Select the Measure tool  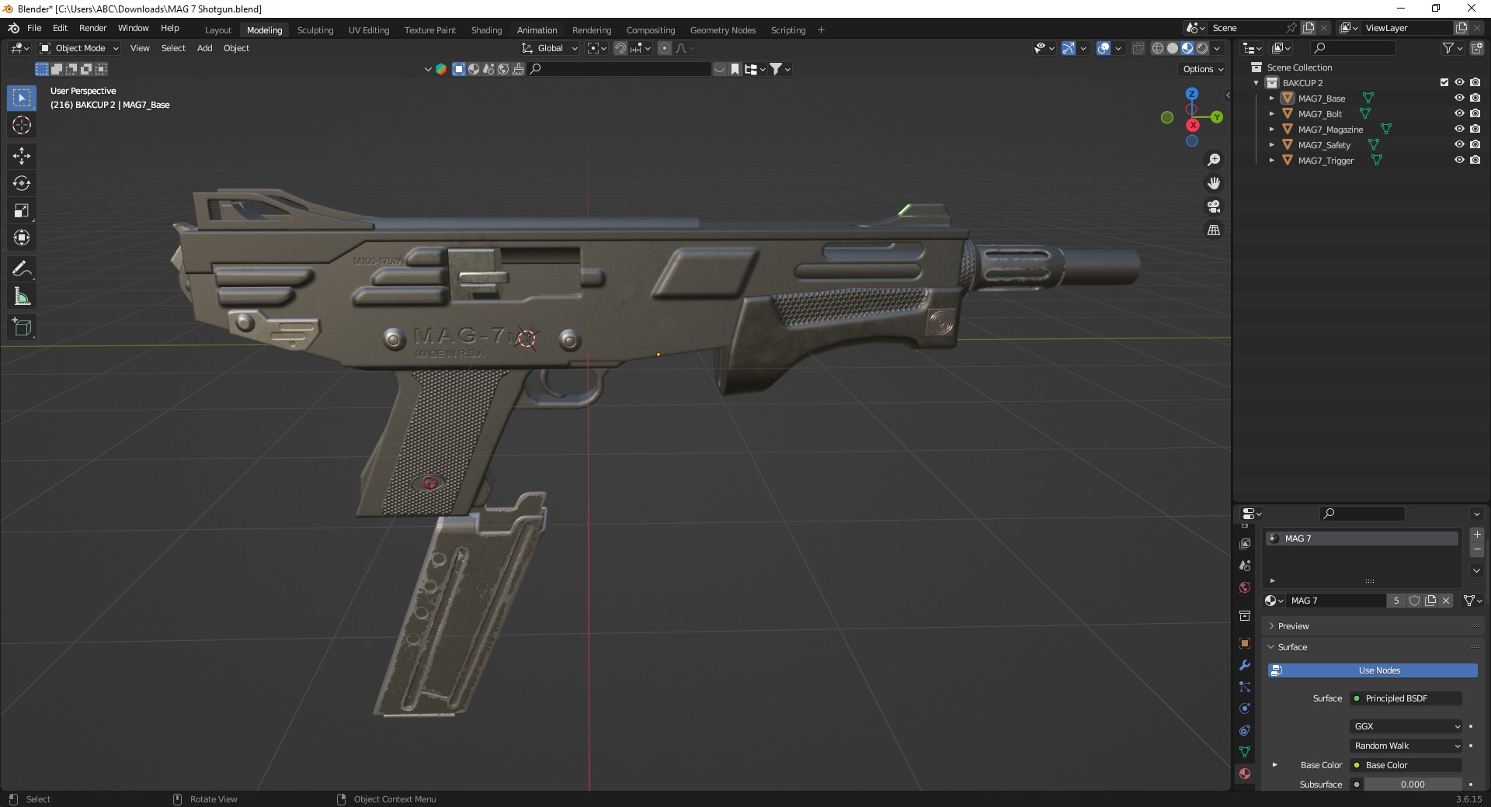22,296
